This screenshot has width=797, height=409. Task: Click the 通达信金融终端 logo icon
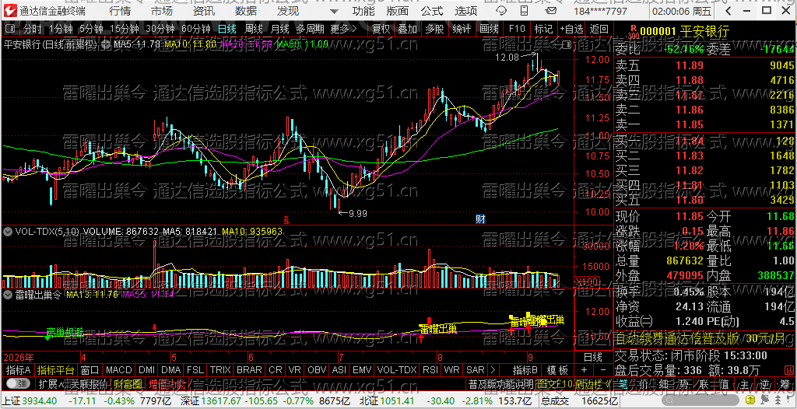click(10, 11)
